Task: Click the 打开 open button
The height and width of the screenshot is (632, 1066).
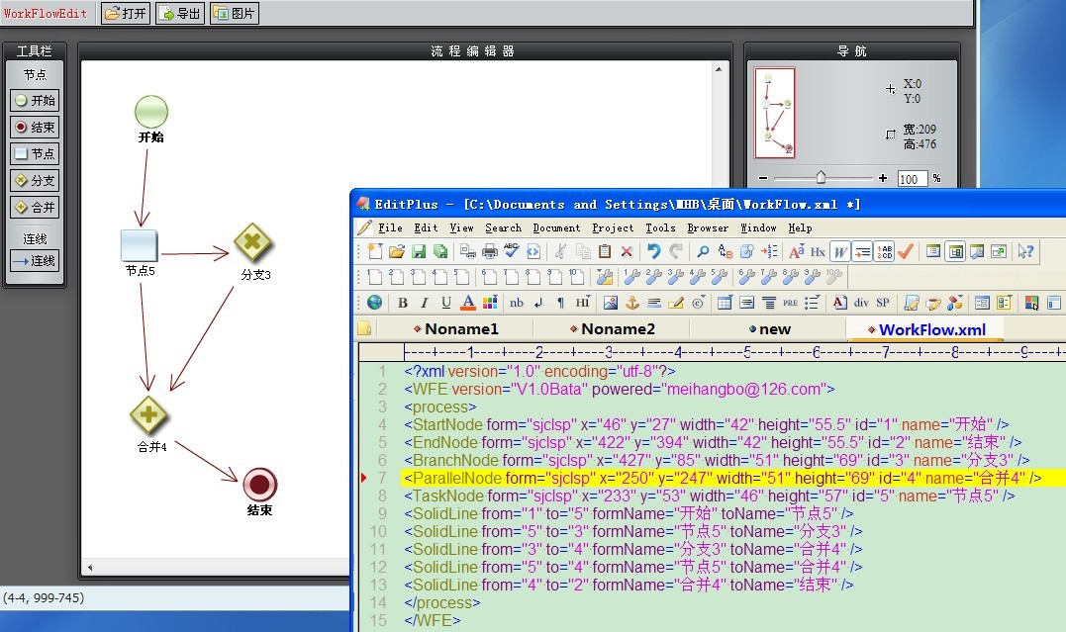Action: pos(126,14)
